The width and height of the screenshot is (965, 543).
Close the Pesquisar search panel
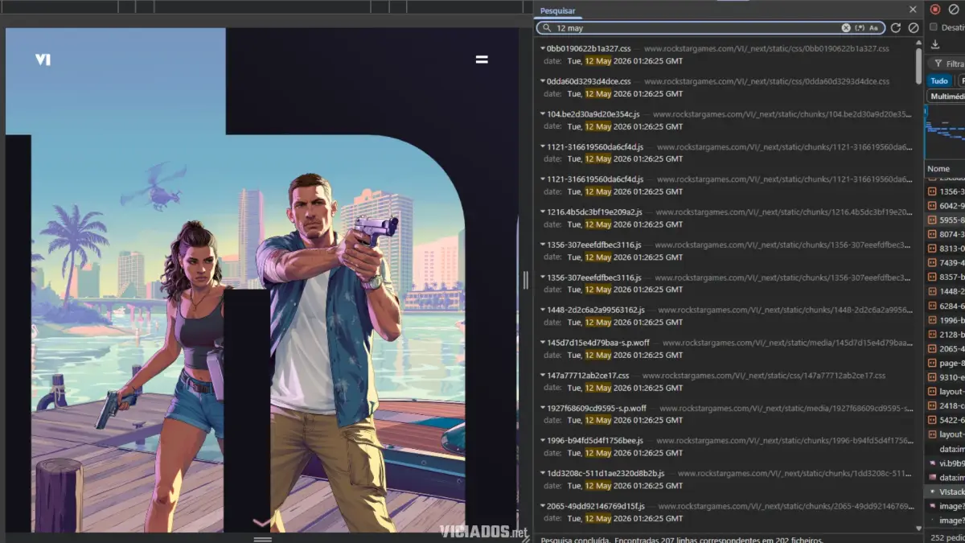[x=913, y=10]
